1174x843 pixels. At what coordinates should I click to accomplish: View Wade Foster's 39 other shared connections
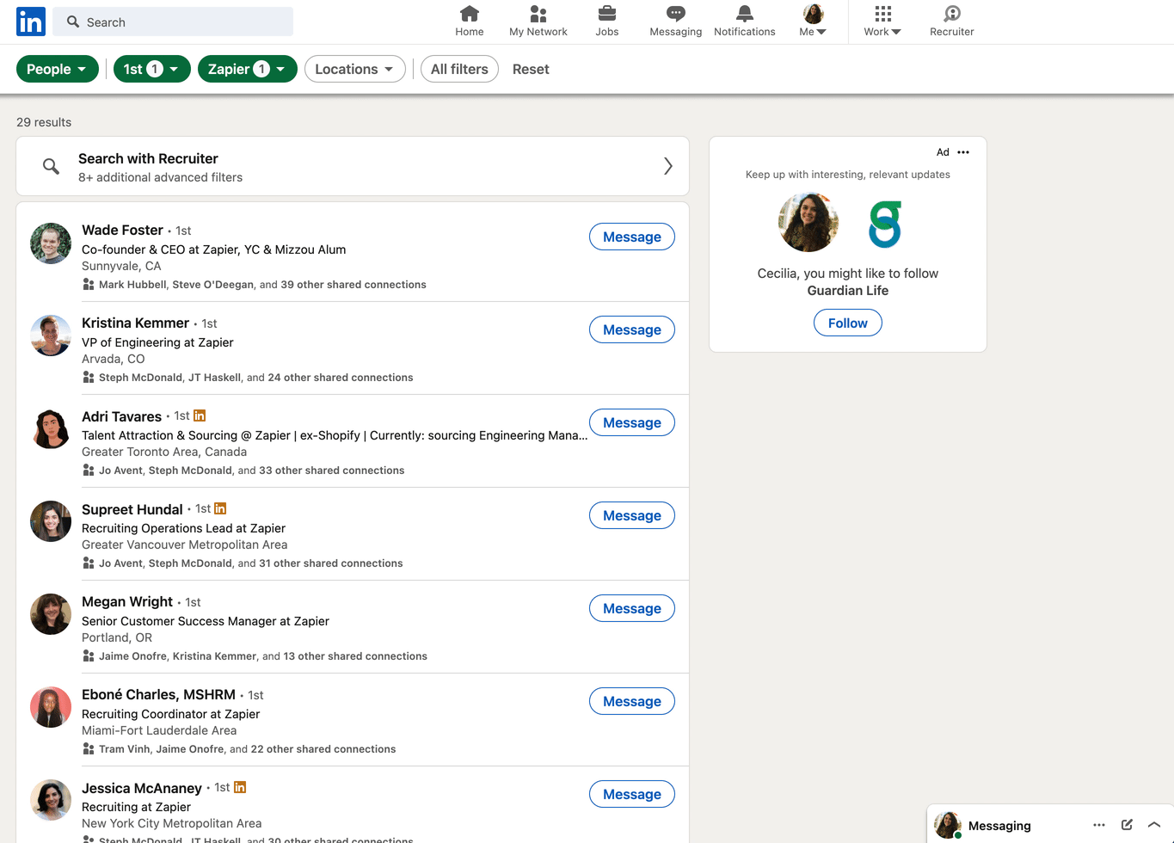tap(353, 285)
